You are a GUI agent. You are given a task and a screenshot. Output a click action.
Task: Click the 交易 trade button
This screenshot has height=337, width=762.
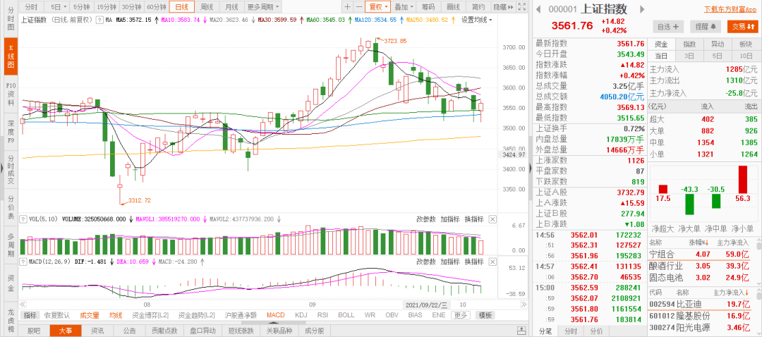[742, 26]
